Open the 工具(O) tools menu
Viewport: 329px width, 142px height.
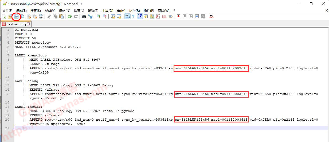107,11
